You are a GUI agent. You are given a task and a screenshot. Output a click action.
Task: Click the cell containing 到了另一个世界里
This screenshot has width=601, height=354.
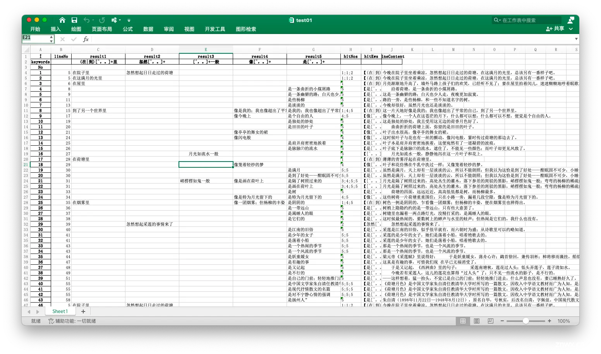pos(98,111)
